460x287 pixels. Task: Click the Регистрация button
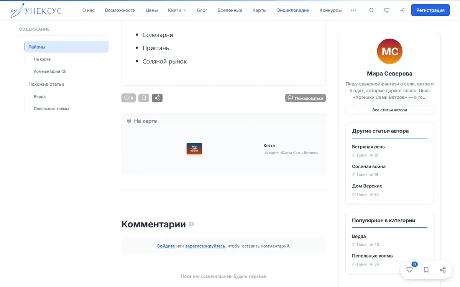coord(430,10)
